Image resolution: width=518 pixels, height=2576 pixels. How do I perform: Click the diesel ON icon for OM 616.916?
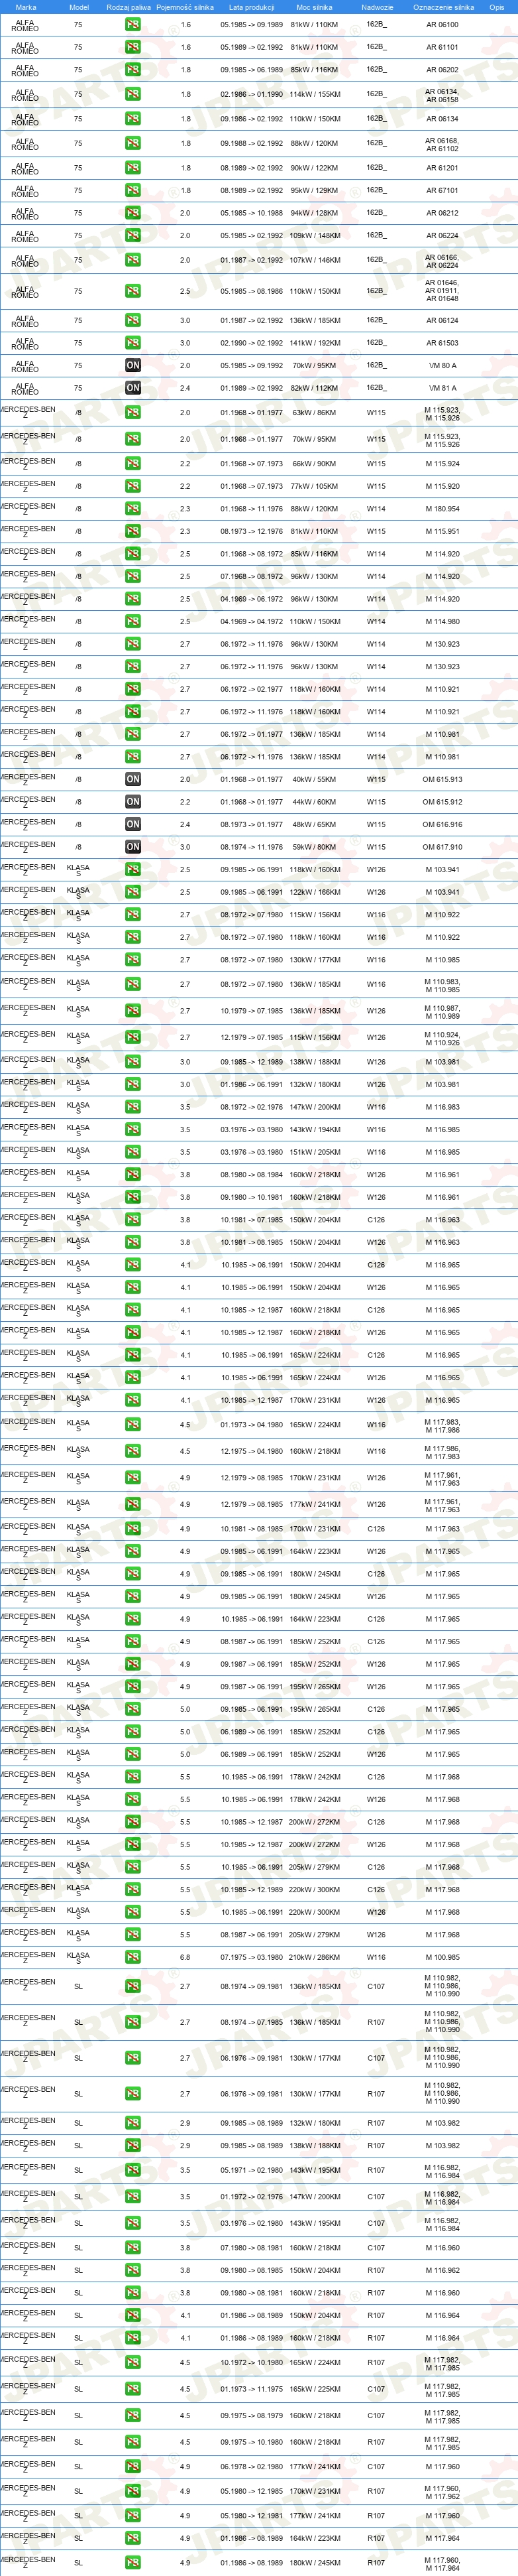132,824
